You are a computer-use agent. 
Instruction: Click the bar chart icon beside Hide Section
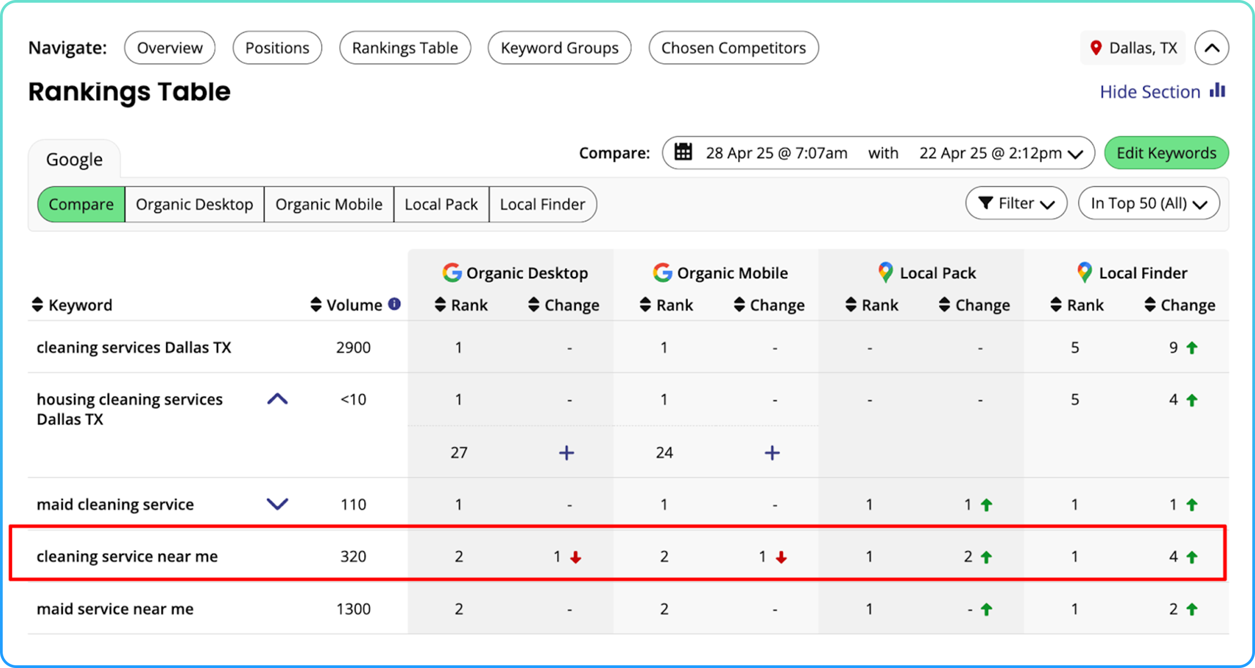pos(1218,90)
